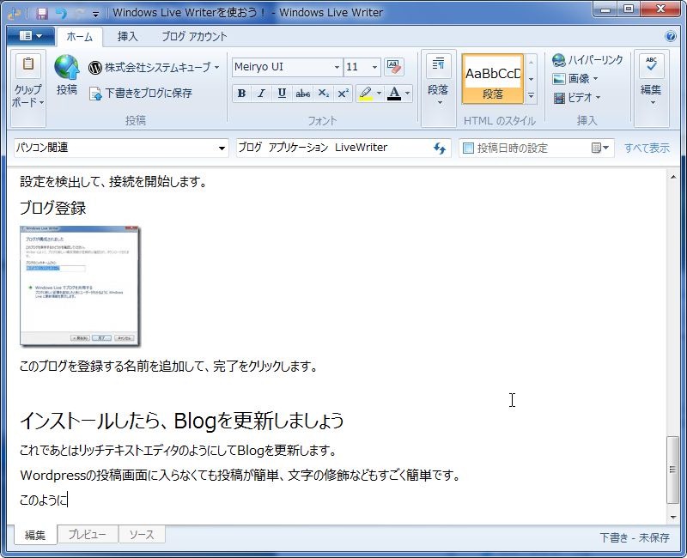
Task: Switch to the 挿入 ribbon tab
Action: click(x=127, y=36)
